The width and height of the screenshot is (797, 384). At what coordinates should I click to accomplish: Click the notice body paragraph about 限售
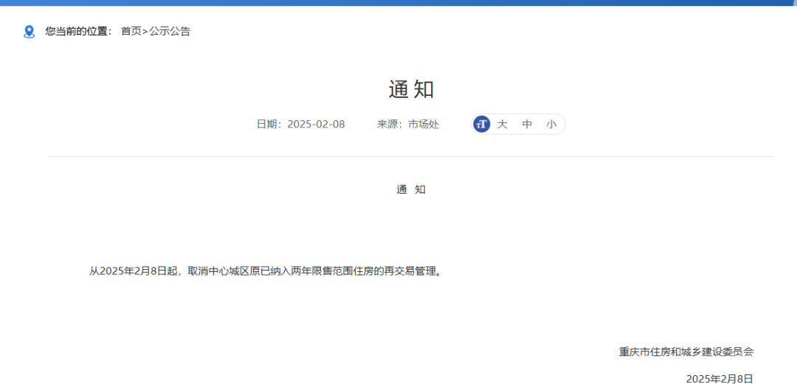(x=266, y=271)
